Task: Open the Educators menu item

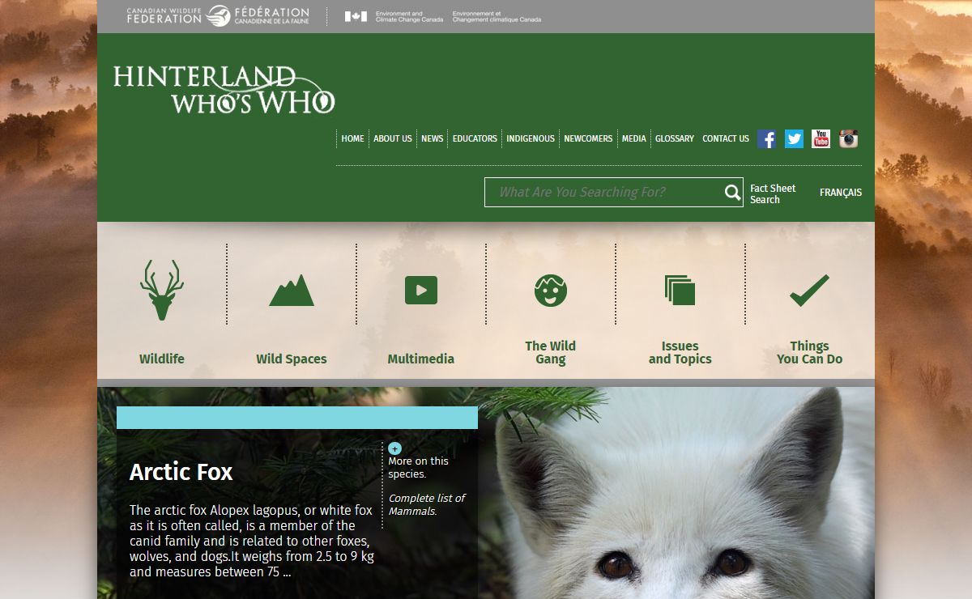Action: [475, 138]
